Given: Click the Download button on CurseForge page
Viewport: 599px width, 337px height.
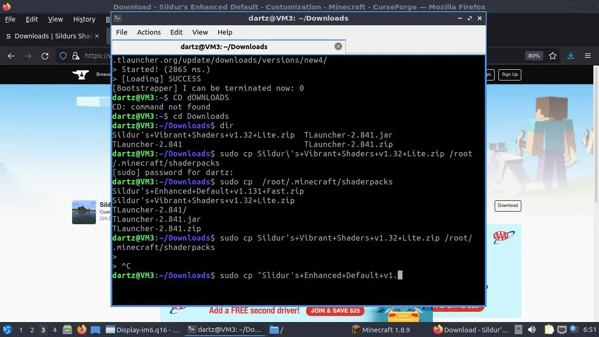Looking at the screenshot, I should (x=508, y=205).
